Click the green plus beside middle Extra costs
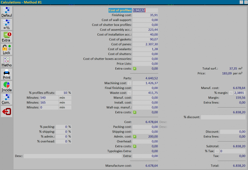The width and height of the screenshot is (248, 170). (x=135, y=112)
